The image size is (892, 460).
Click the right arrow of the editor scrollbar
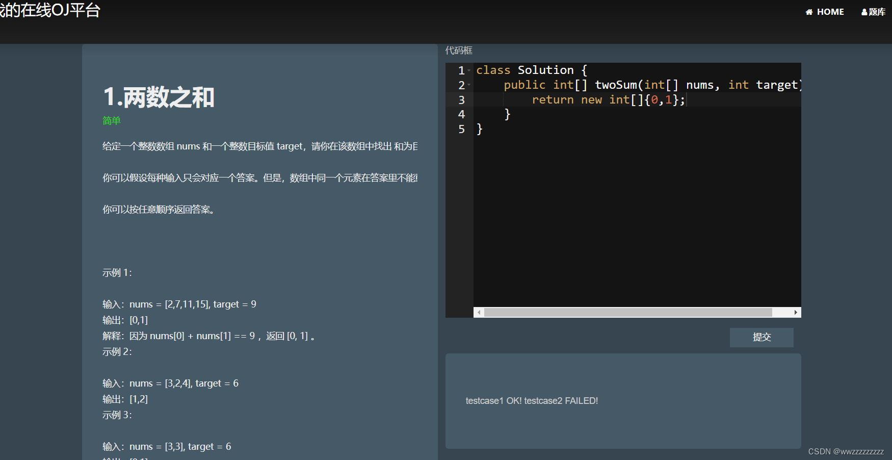pyautogui.click(x=796, y=312)
